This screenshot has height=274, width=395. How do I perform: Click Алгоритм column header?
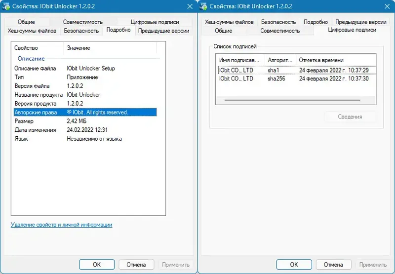[x=280, y=60]
